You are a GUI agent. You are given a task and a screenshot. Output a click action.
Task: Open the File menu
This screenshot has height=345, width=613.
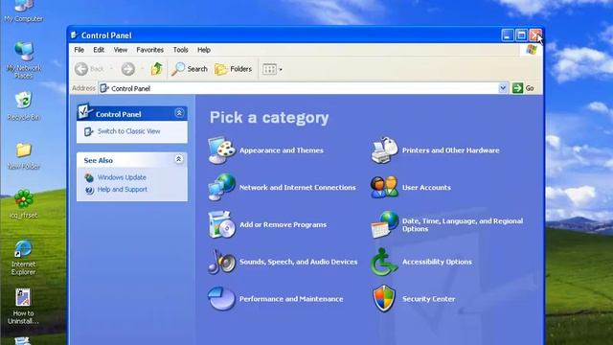pyautogui.click(x=79, y=50)
